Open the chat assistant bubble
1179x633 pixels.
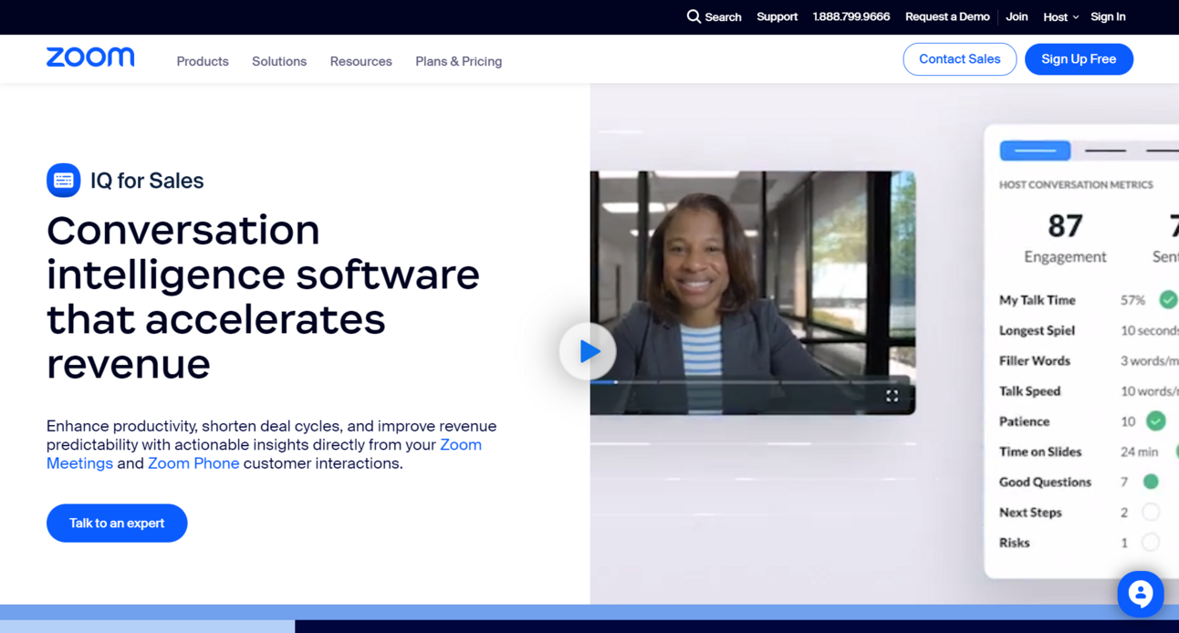coord(1141,594)
